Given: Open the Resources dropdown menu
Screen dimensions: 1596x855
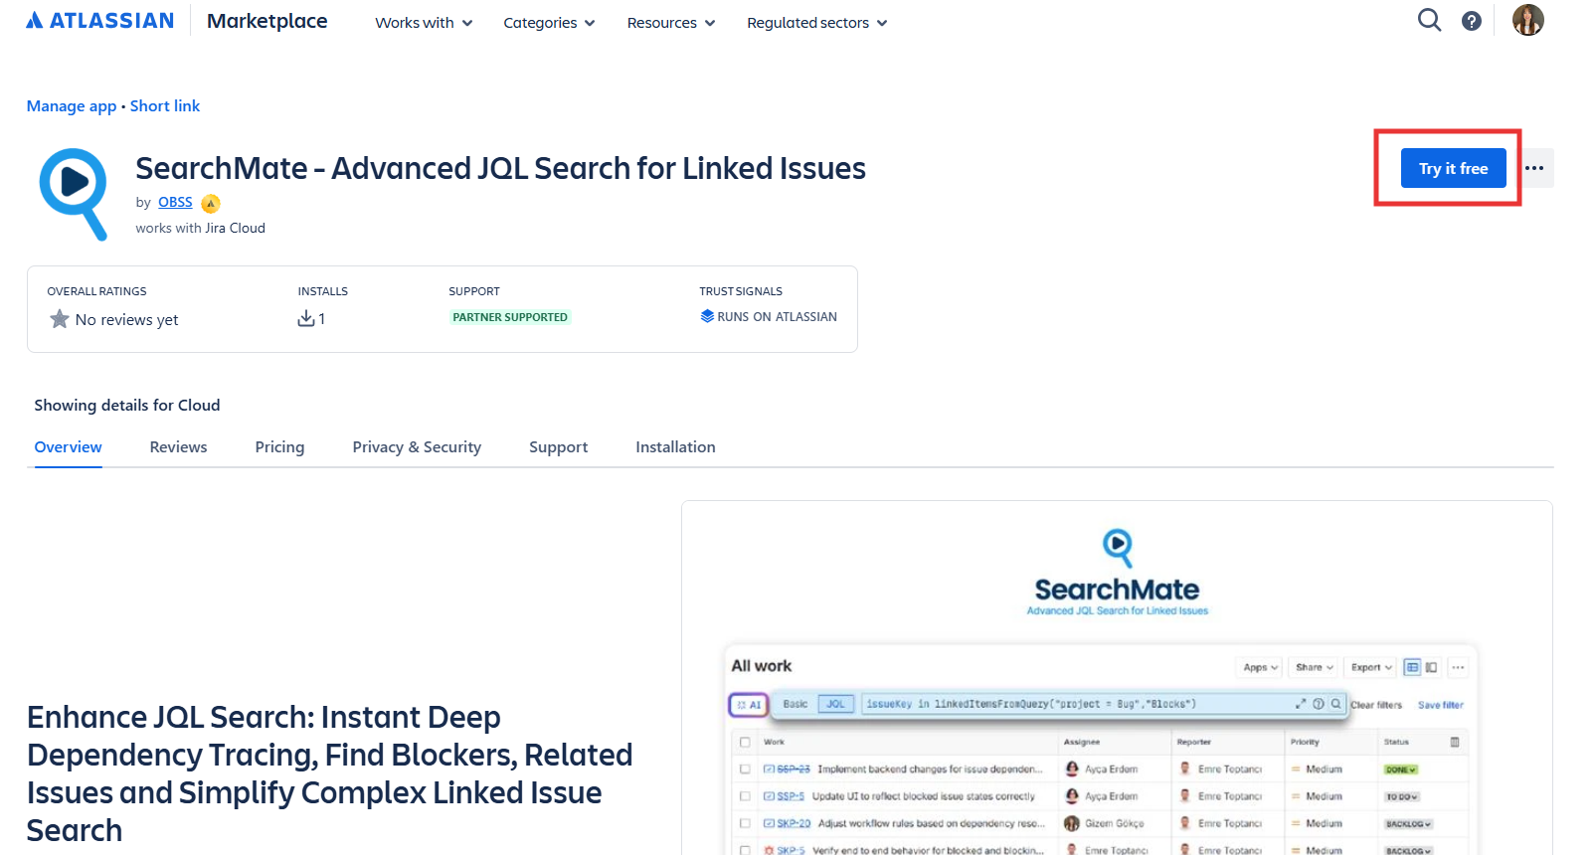Looking at the screenshot, I should pyautogui.click(x=670, y=23).
